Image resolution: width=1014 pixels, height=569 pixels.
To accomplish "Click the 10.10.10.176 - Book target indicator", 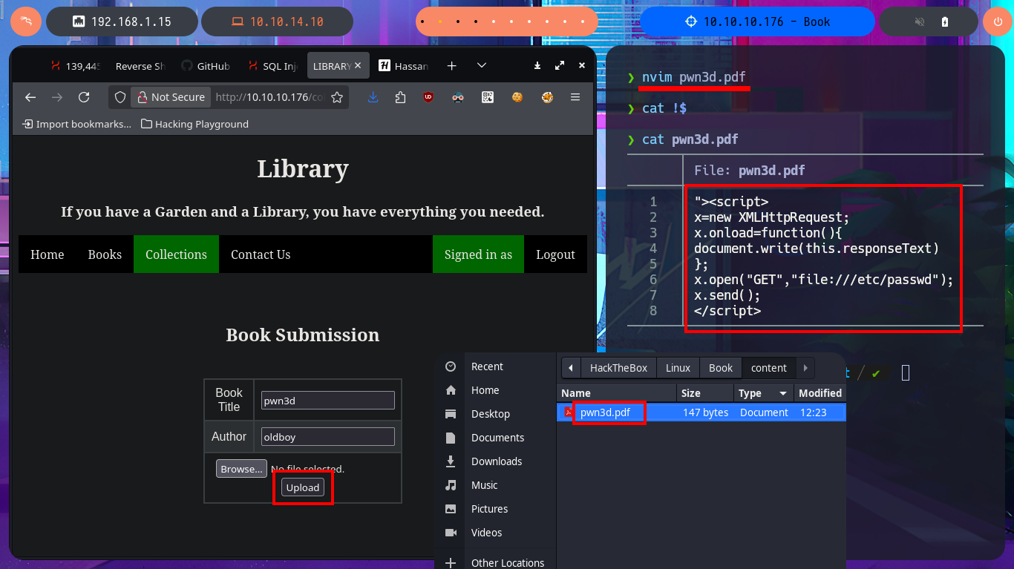I will pyautogui.click(x=757, y=22).
